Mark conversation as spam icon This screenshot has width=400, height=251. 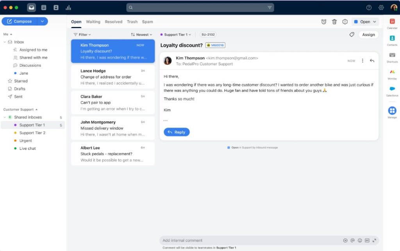[345, 22]
